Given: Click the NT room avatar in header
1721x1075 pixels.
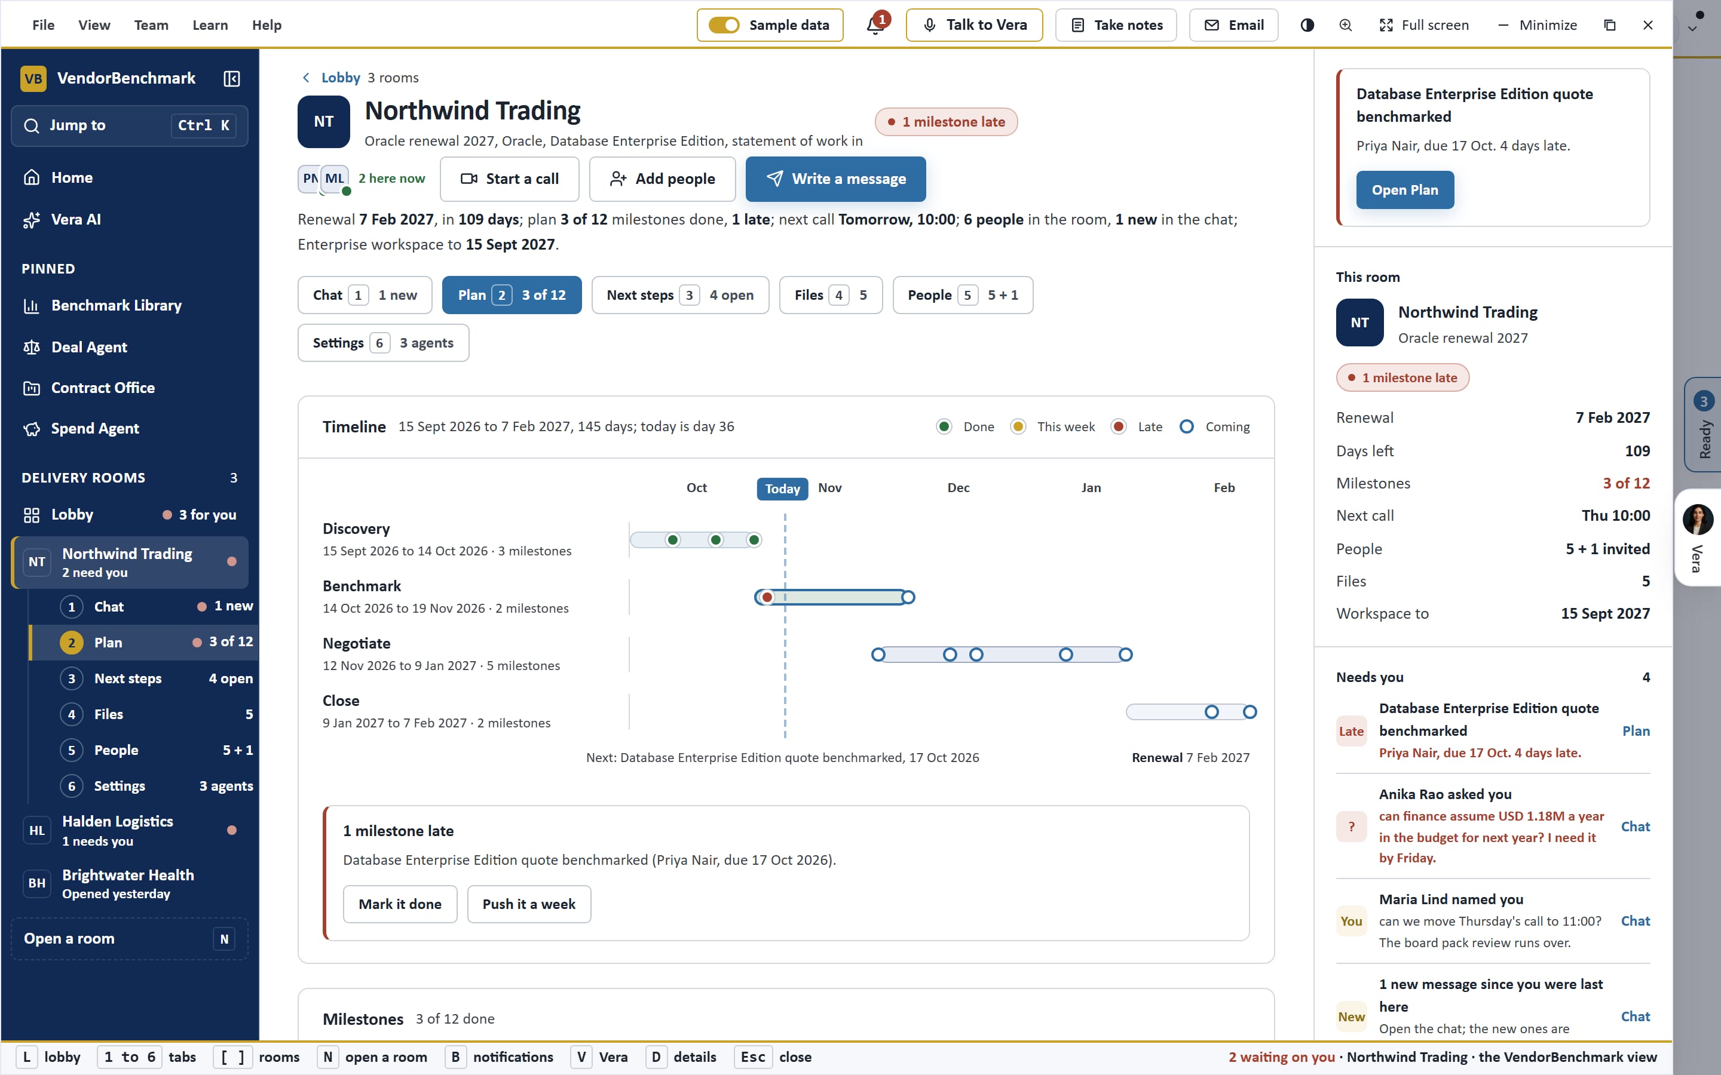Looking at the screenshot, I should (x=323, y=122).
